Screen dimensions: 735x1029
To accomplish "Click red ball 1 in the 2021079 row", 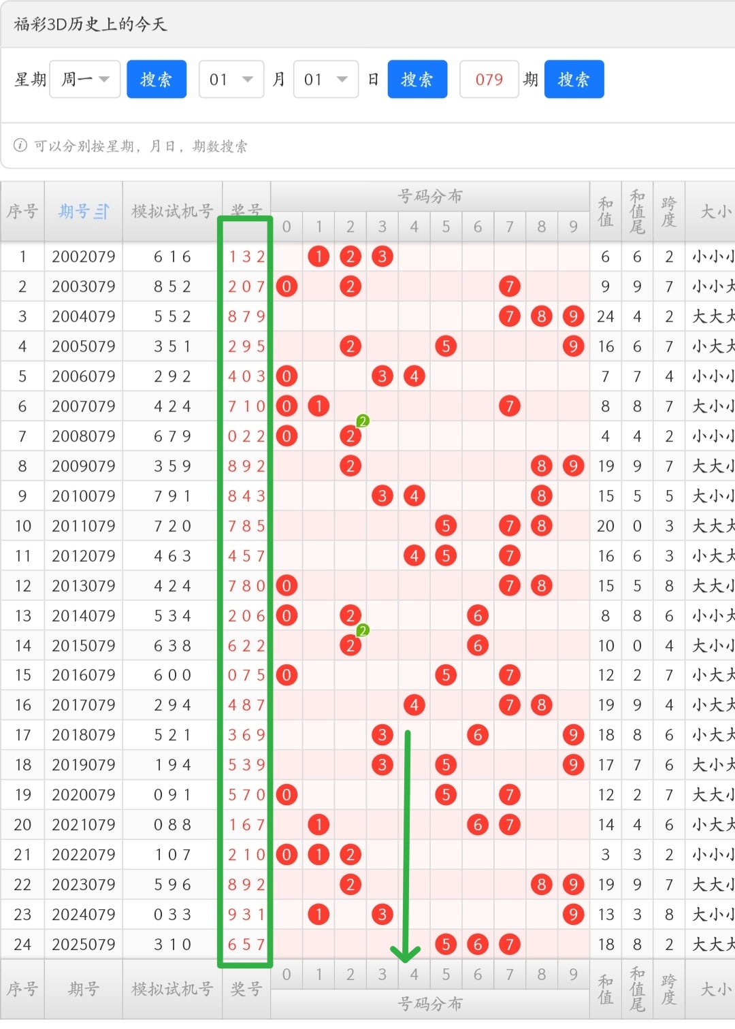I will tap(318, 825).
